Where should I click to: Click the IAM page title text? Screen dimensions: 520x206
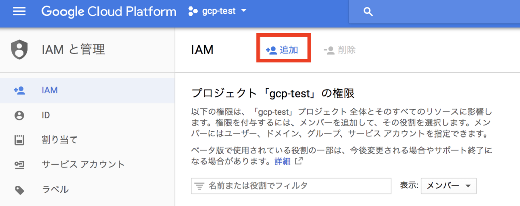202,50
